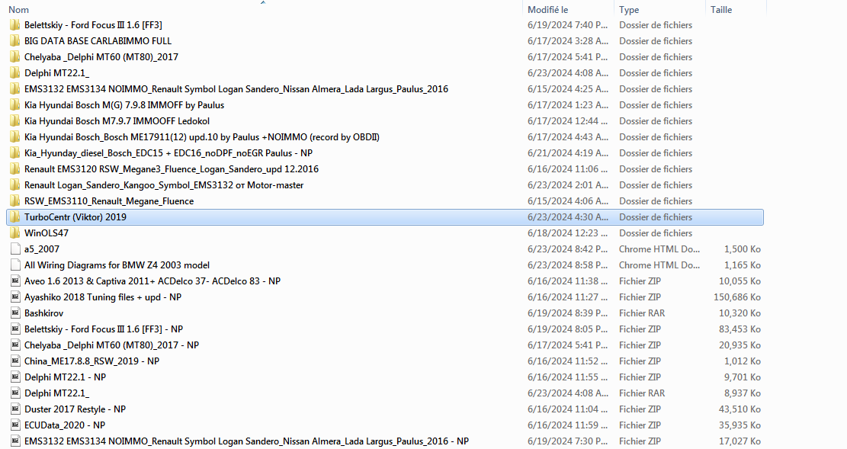Viewport: 847px width, 449px height.
Task: Select the 'TurboCentr (Viktor) 2019' name text
Action: 75,217
